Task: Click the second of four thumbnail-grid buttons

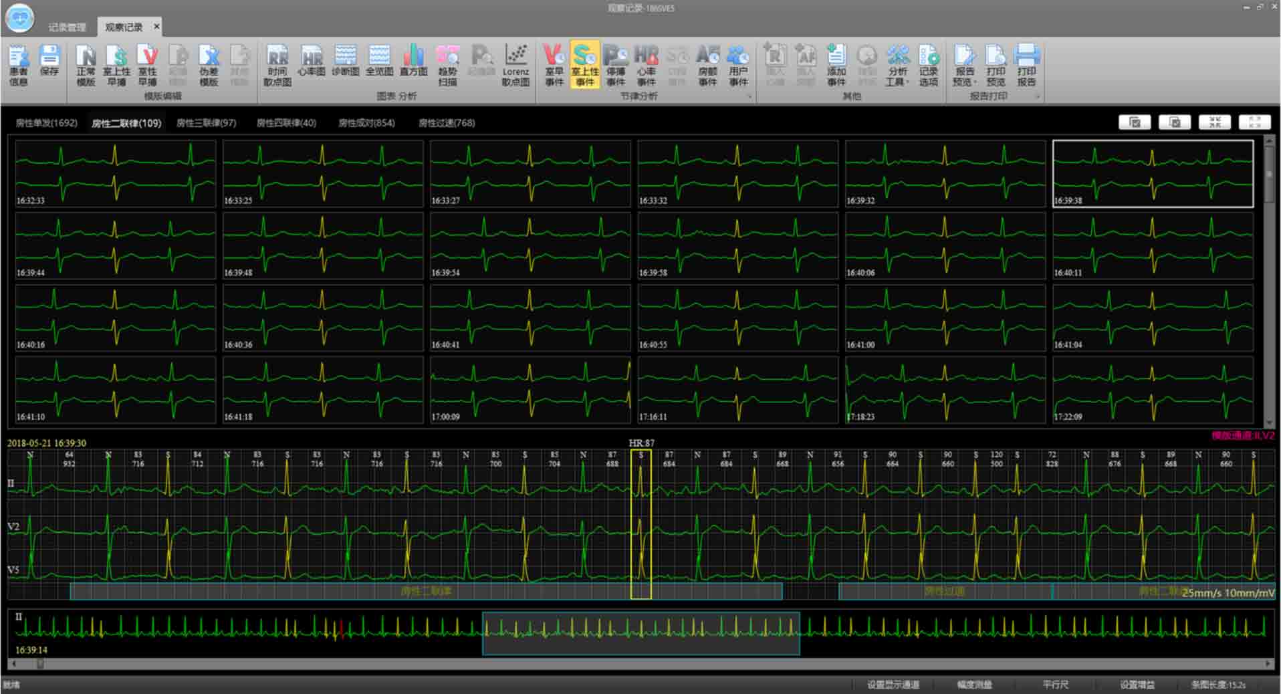Action: coord(1175,122)
